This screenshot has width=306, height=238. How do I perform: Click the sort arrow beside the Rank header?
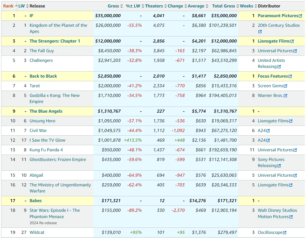[x=16, y=6]
